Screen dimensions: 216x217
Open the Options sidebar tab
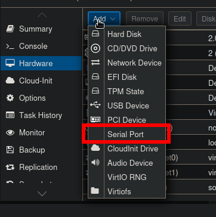(x=41, y=98)
